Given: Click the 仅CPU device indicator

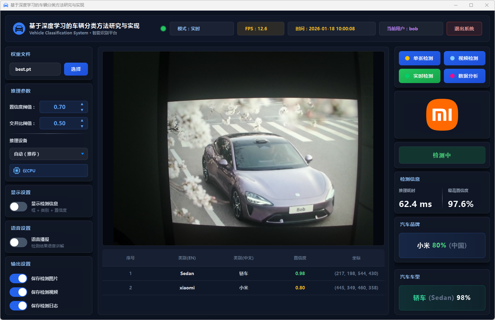Looking at the screenshot, I should pos(49,171).
